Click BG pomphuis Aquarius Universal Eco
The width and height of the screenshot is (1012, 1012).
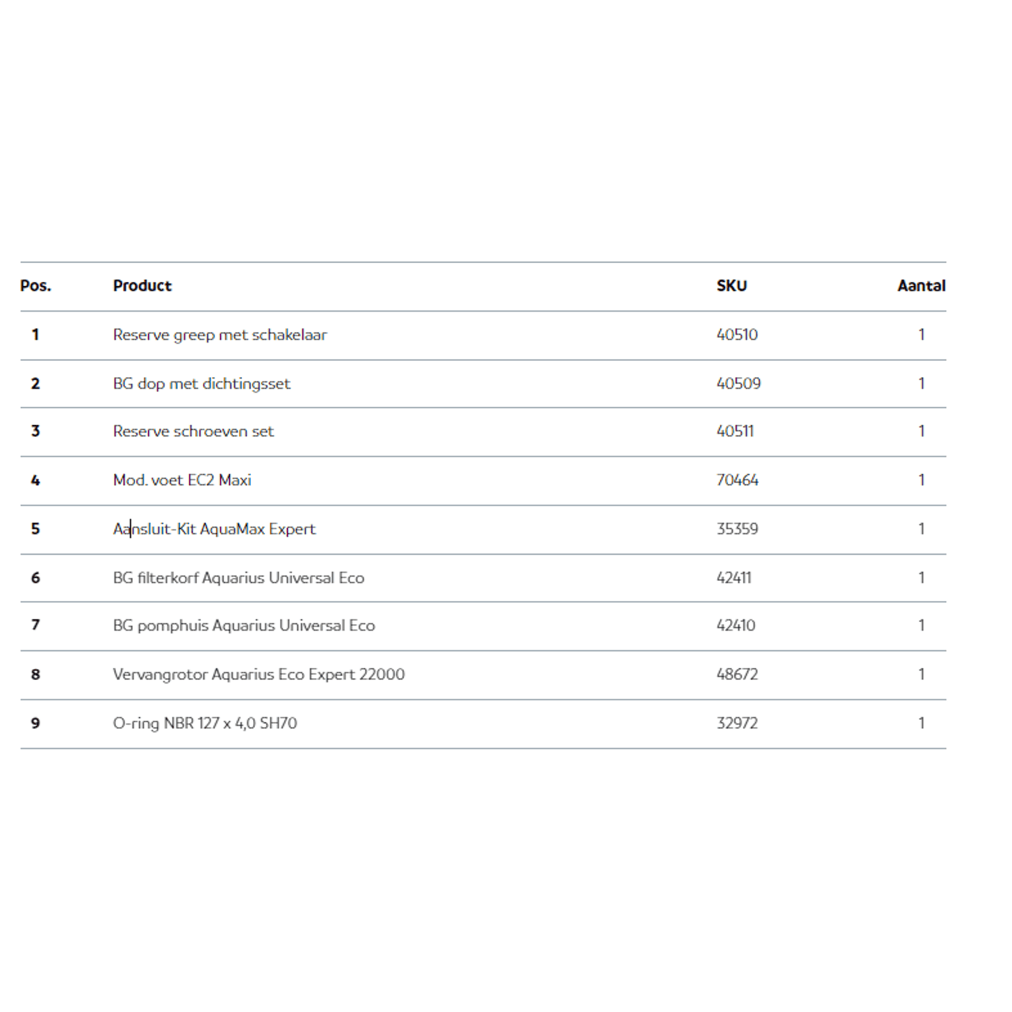244,626
